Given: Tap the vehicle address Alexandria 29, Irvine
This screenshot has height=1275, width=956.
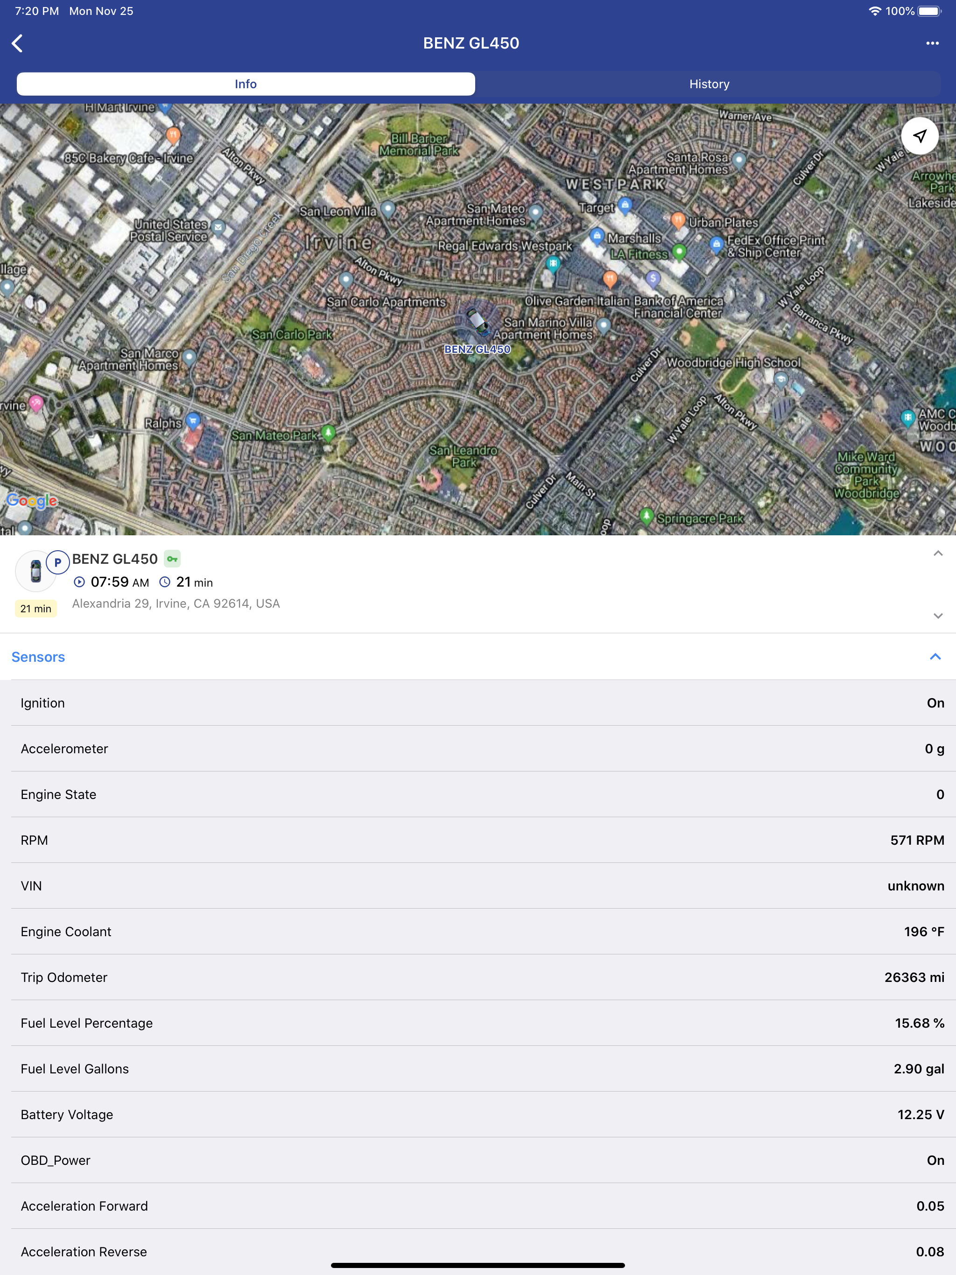Looking at the screenshot, I should click(176, 603).
